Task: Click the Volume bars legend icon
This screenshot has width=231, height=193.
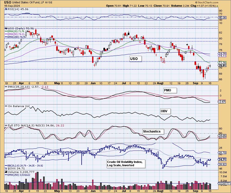Action: [6, 172]
